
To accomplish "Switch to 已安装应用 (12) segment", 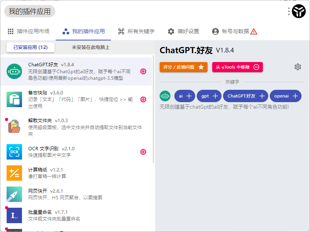I will (31, 47).
